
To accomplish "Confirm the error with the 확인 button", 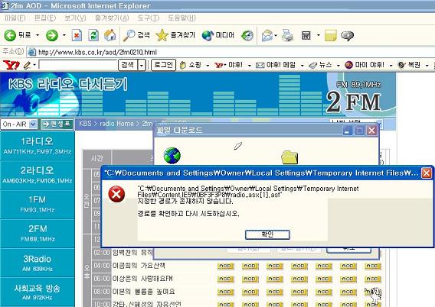I will (x=267, y=234).
